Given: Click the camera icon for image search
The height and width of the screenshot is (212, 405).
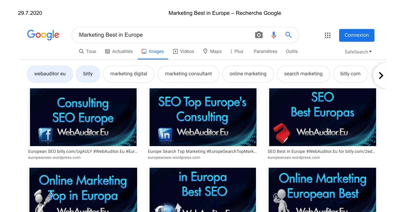Looking at the screenshot, I should tap(259, 35).
